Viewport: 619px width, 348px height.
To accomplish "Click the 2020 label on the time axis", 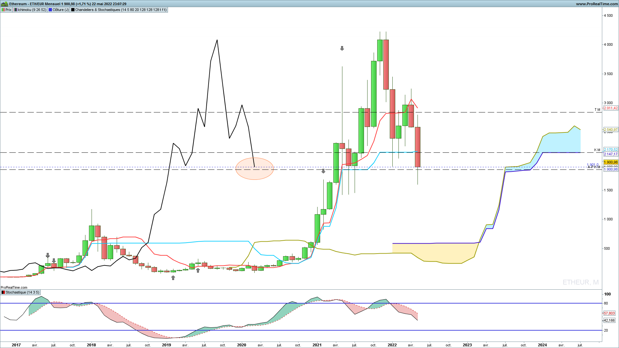I will pyautogui.click(x=241, y=345).
